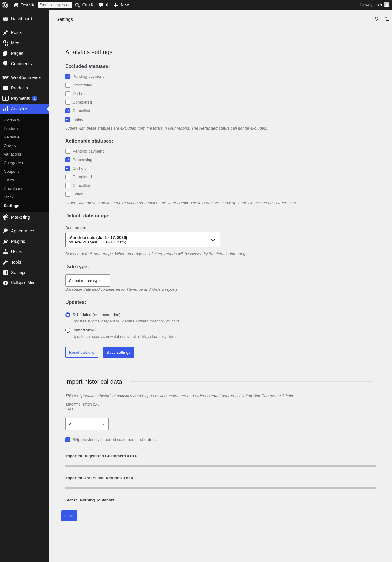Open Orders analytics submenu item
Screen dimensions: 392x562
pyautogui.click(x=10, y=146)
